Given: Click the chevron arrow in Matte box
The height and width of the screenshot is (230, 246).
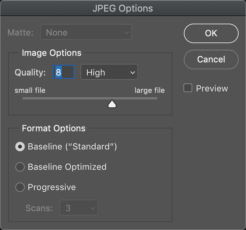Looking at the screenshot, I should pos(126,33).
